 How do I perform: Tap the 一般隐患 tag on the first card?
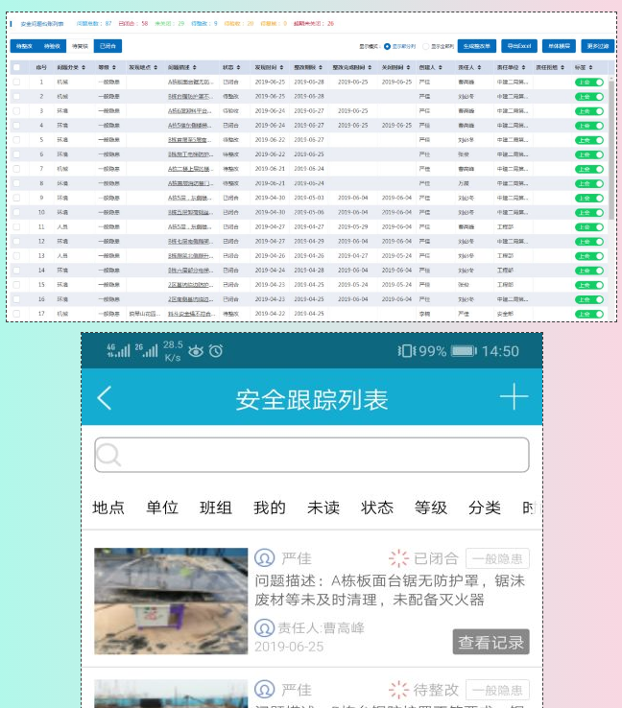497,558
